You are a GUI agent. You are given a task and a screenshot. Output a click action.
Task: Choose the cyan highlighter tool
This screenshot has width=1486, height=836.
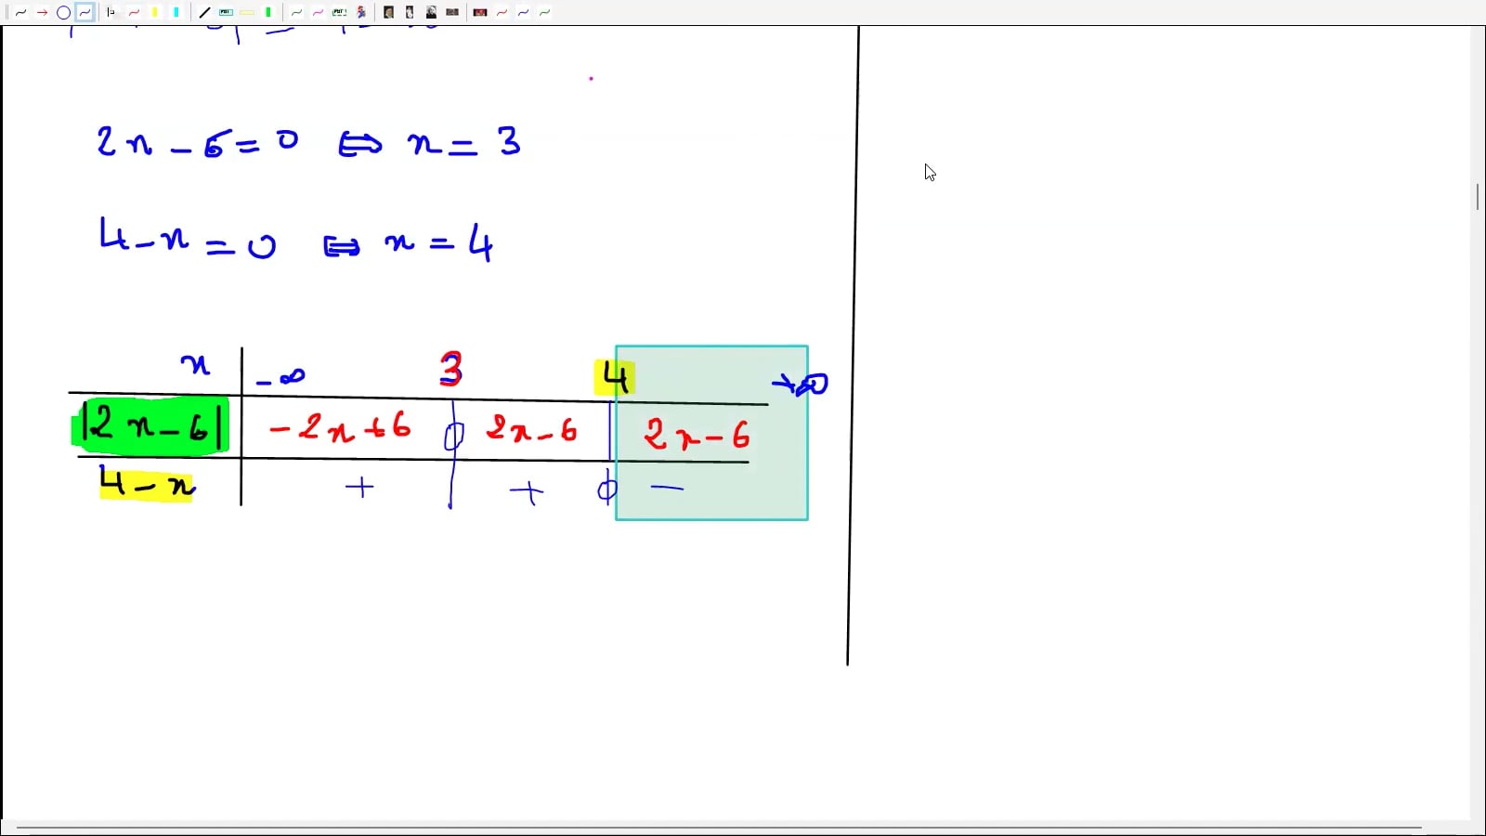[x=176, y=12]
